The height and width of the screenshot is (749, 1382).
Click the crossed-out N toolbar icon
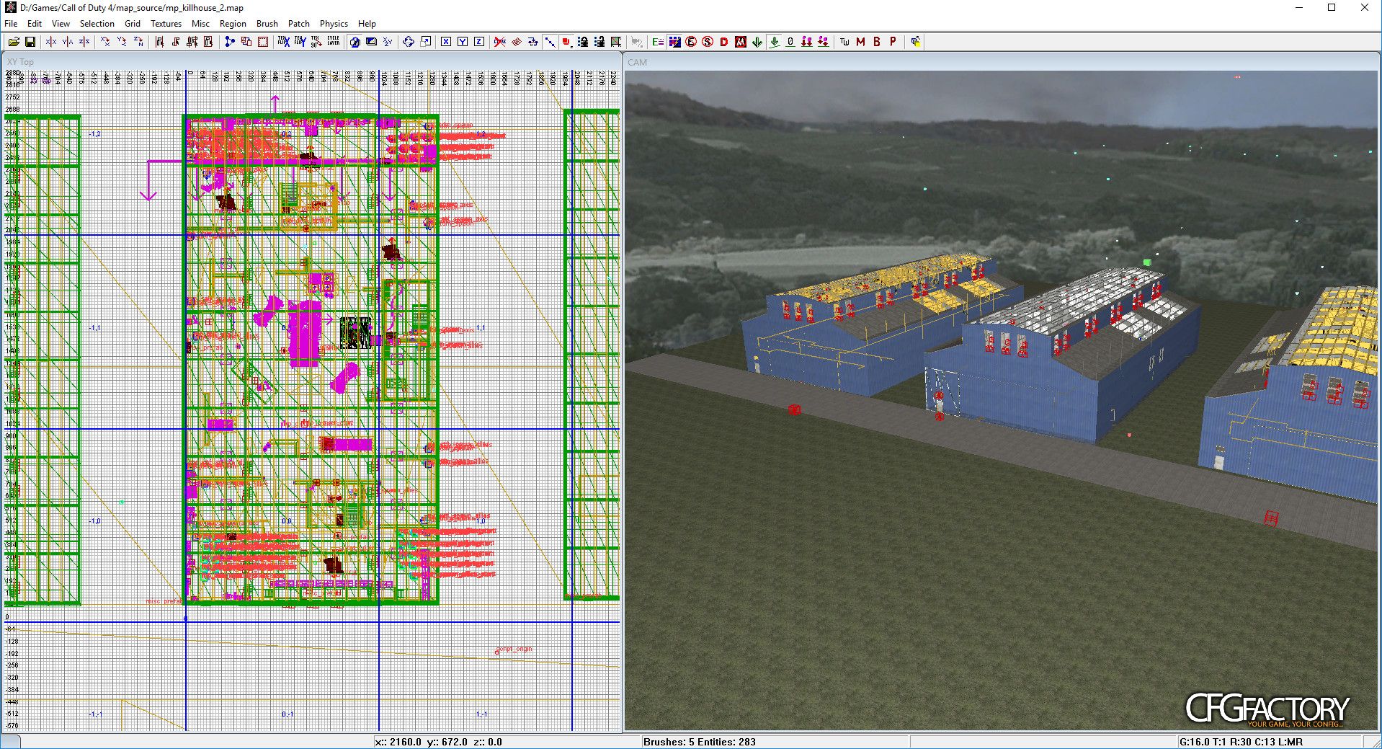(741, 42)
